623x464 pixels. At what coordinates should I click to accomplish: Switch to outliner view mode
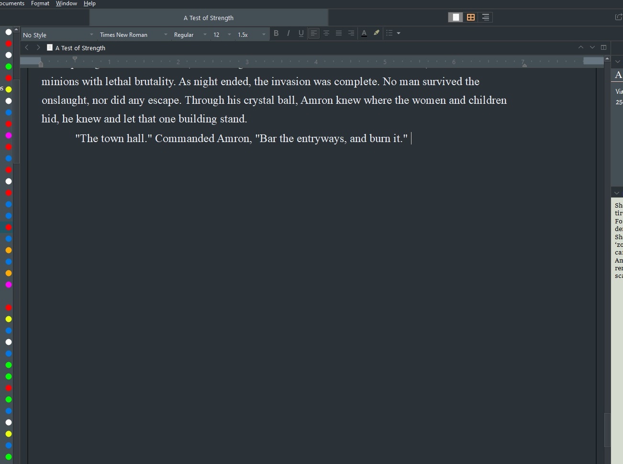coord(486,17)
